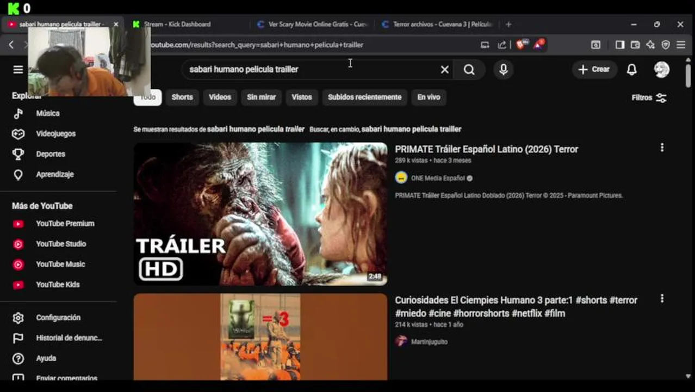Screen dimensions: 695x392
Task: Open the Deportes trophy icon
Action: tap(18, 154)
